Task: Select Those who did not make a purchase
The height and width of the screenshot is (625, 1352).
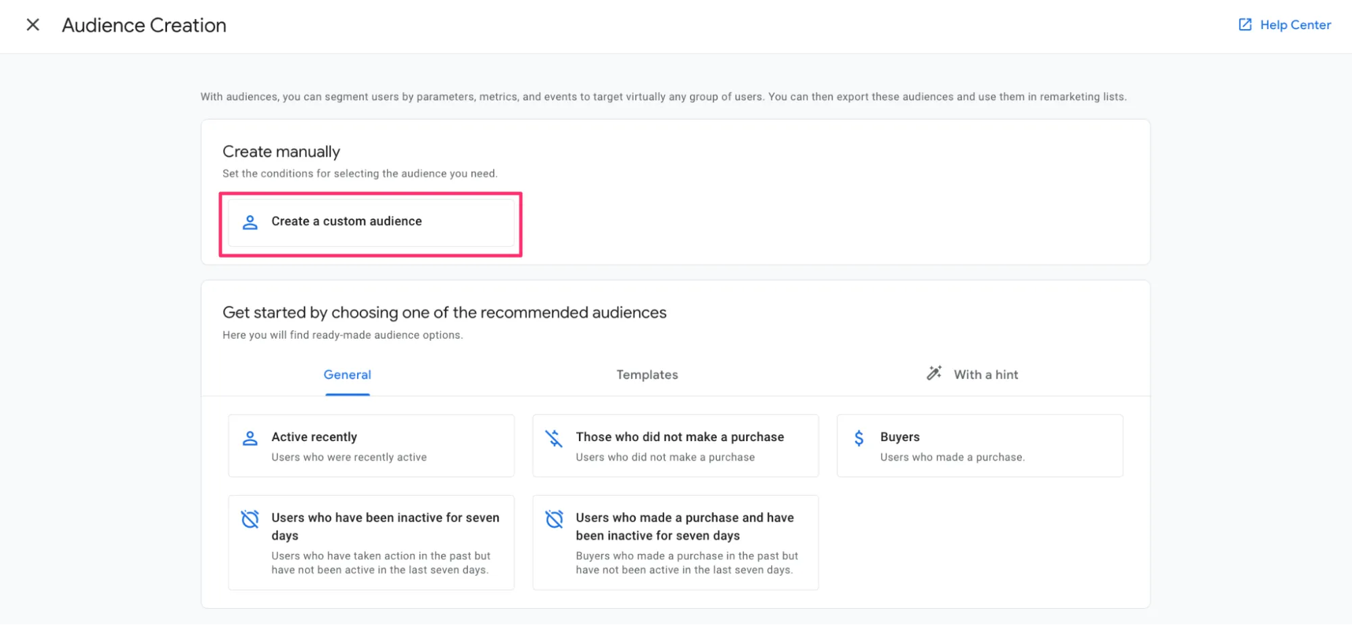Action: [680, 437]
